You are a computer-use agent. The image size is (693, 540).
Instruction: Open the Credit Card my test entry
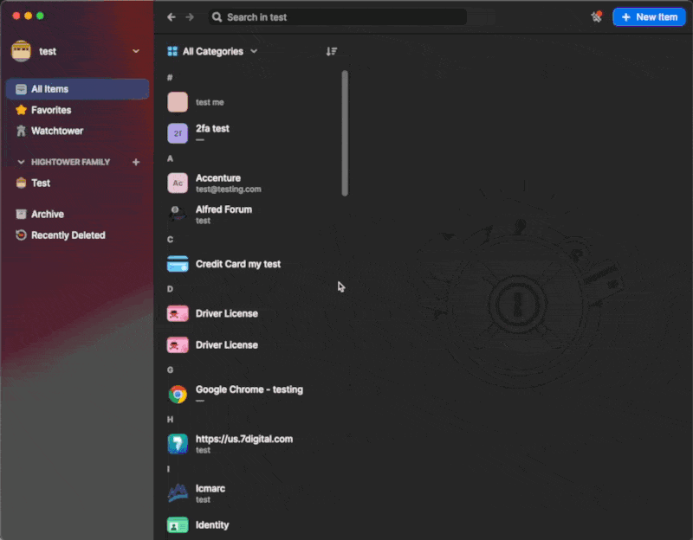pyautogui.click(x=237, y=264)
